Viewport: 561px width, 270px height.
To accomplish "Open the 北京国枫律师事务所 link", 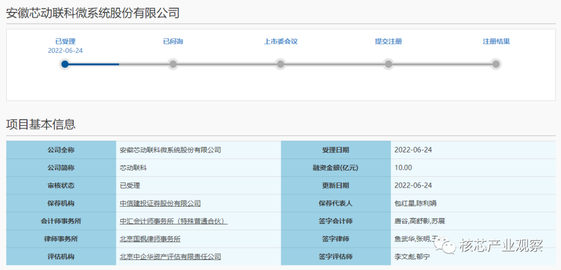I will (x=150, y=239).
